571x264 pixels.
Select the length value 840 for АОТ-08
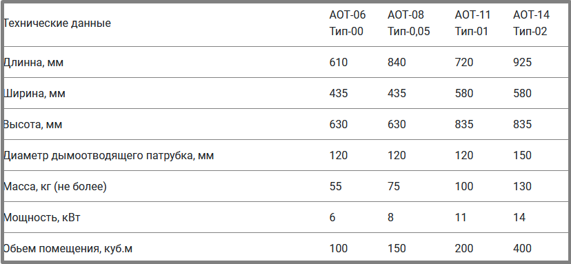pos(397,62)
